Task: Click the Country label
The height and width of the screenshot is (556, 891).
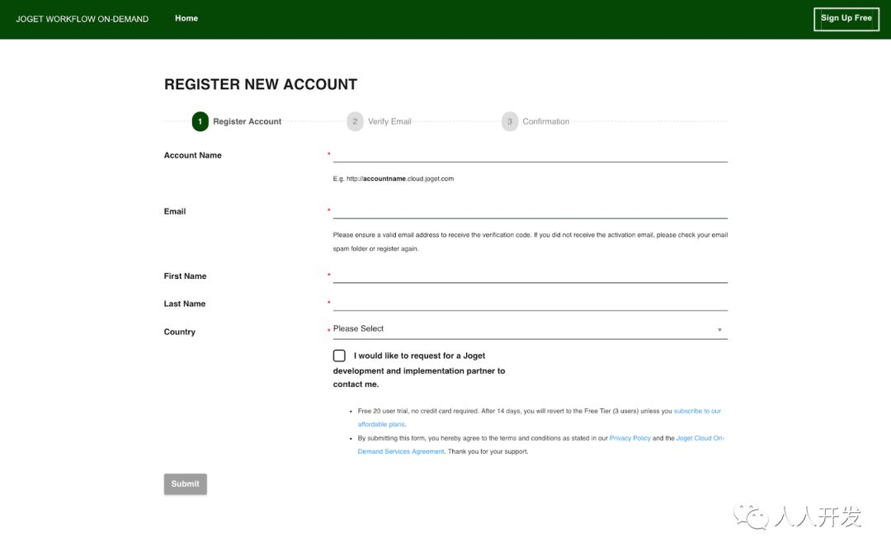Action: pyautogui.click(x=180, y=332)
